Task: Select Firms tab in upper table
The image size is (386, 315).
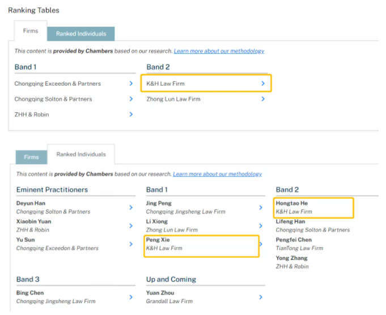Action: pyautogui.click(x=31, y=31)
